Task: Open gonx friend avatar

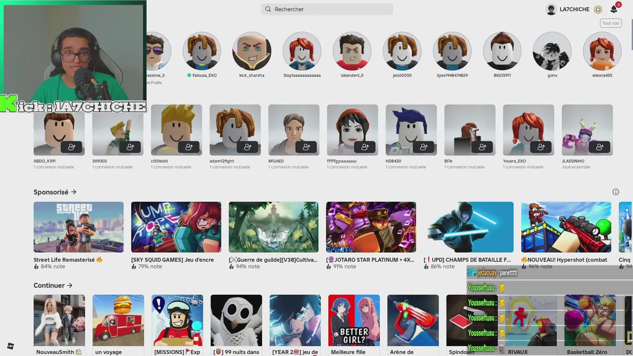Action: (552, 51)
